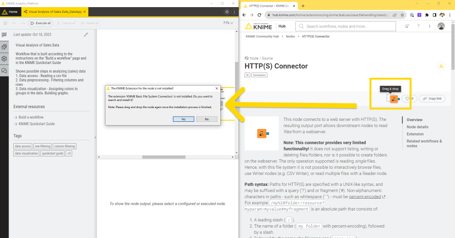Click Yes to install the extension
Viewport: 455px width, 238px height.
[x=183, y=119]
